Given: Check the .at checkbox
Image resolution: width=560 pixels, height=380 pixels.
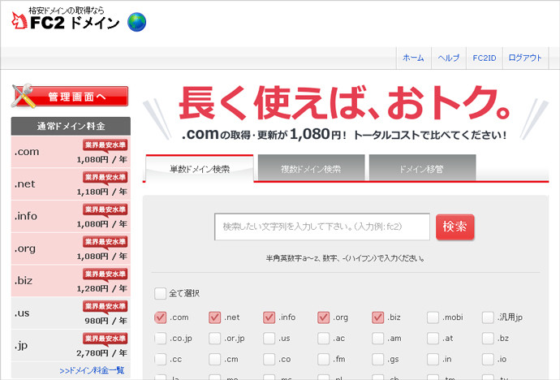Looking at the screenshot, I should tap(433, 339).
